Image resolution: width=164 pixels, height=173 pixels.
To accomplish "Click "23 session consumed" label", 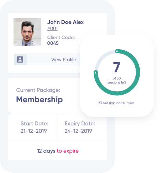I will pos(116,103).
